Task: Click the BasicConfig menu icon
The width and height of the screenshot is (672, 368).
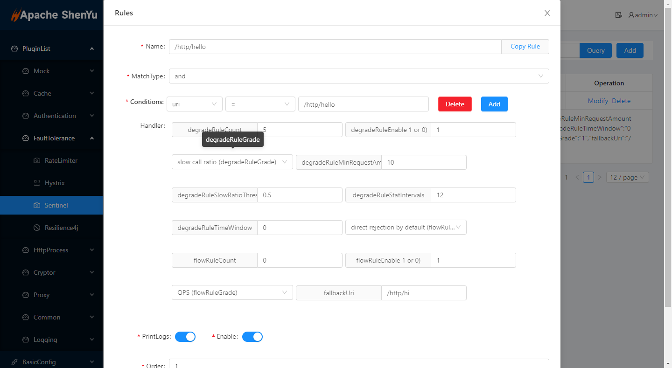Action: pos(14,362)
